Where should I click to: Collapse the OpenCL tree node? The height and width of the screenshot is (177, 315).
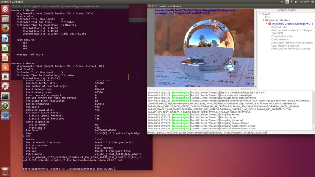(x=260, y=14)
